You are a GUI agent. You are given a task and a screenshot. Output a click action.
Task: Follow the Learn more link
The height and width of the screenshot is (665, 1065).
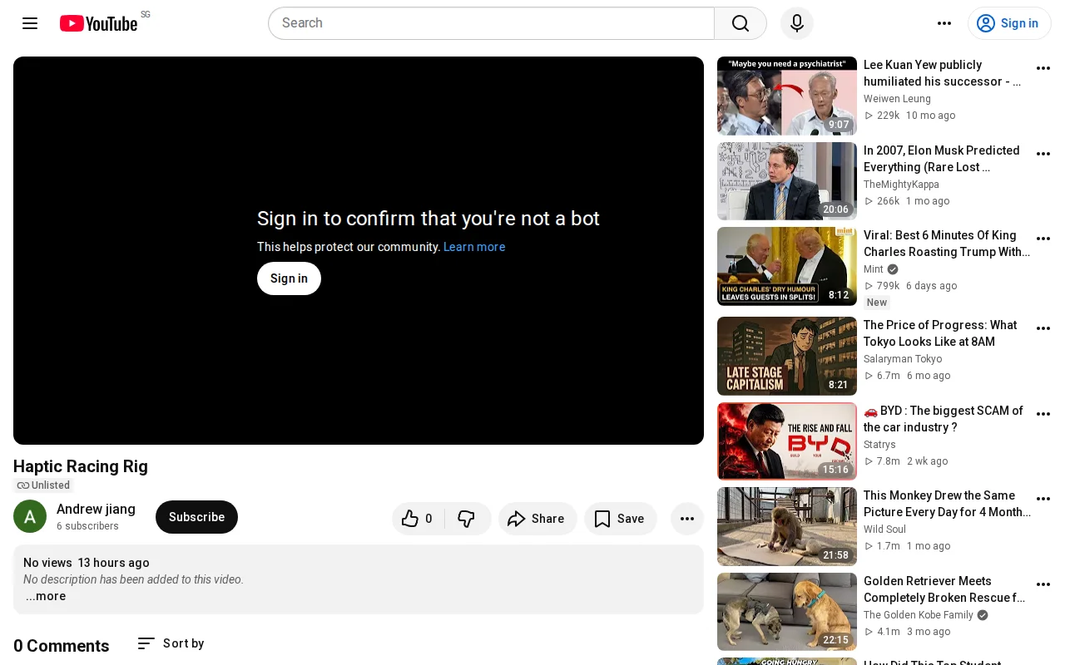(474, 247)
